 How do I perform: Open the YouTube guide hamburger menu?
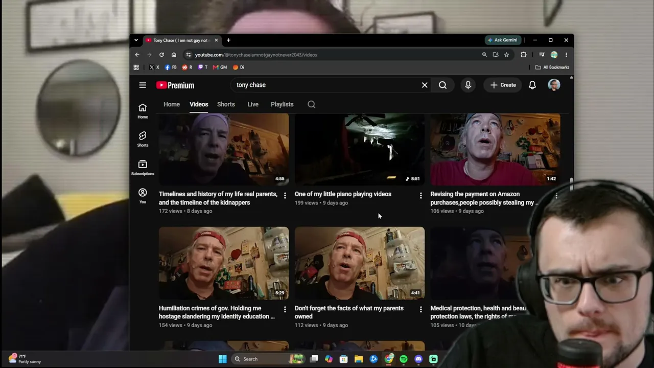[x=143, y=85]
